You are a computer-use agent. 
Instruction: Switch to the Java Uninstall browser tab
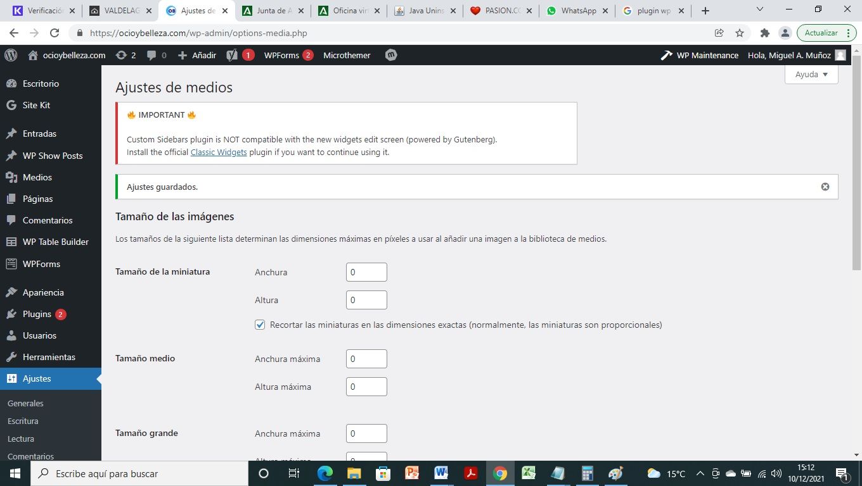[425, 11]
